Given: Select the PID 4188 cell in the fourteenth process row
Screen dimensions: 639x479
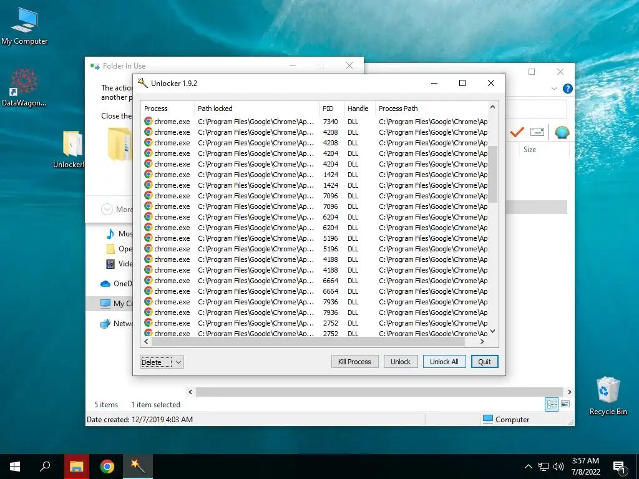Looking at the screenshot, I should [x=331, y=259].
